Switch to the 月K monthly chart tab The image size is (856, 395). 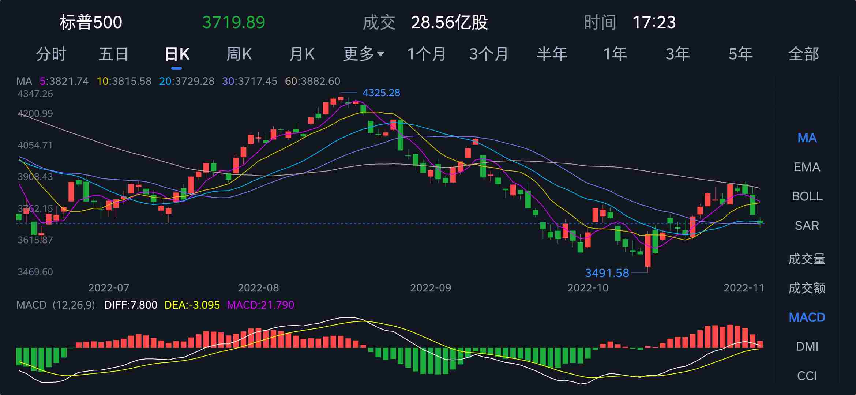(302, 54)
